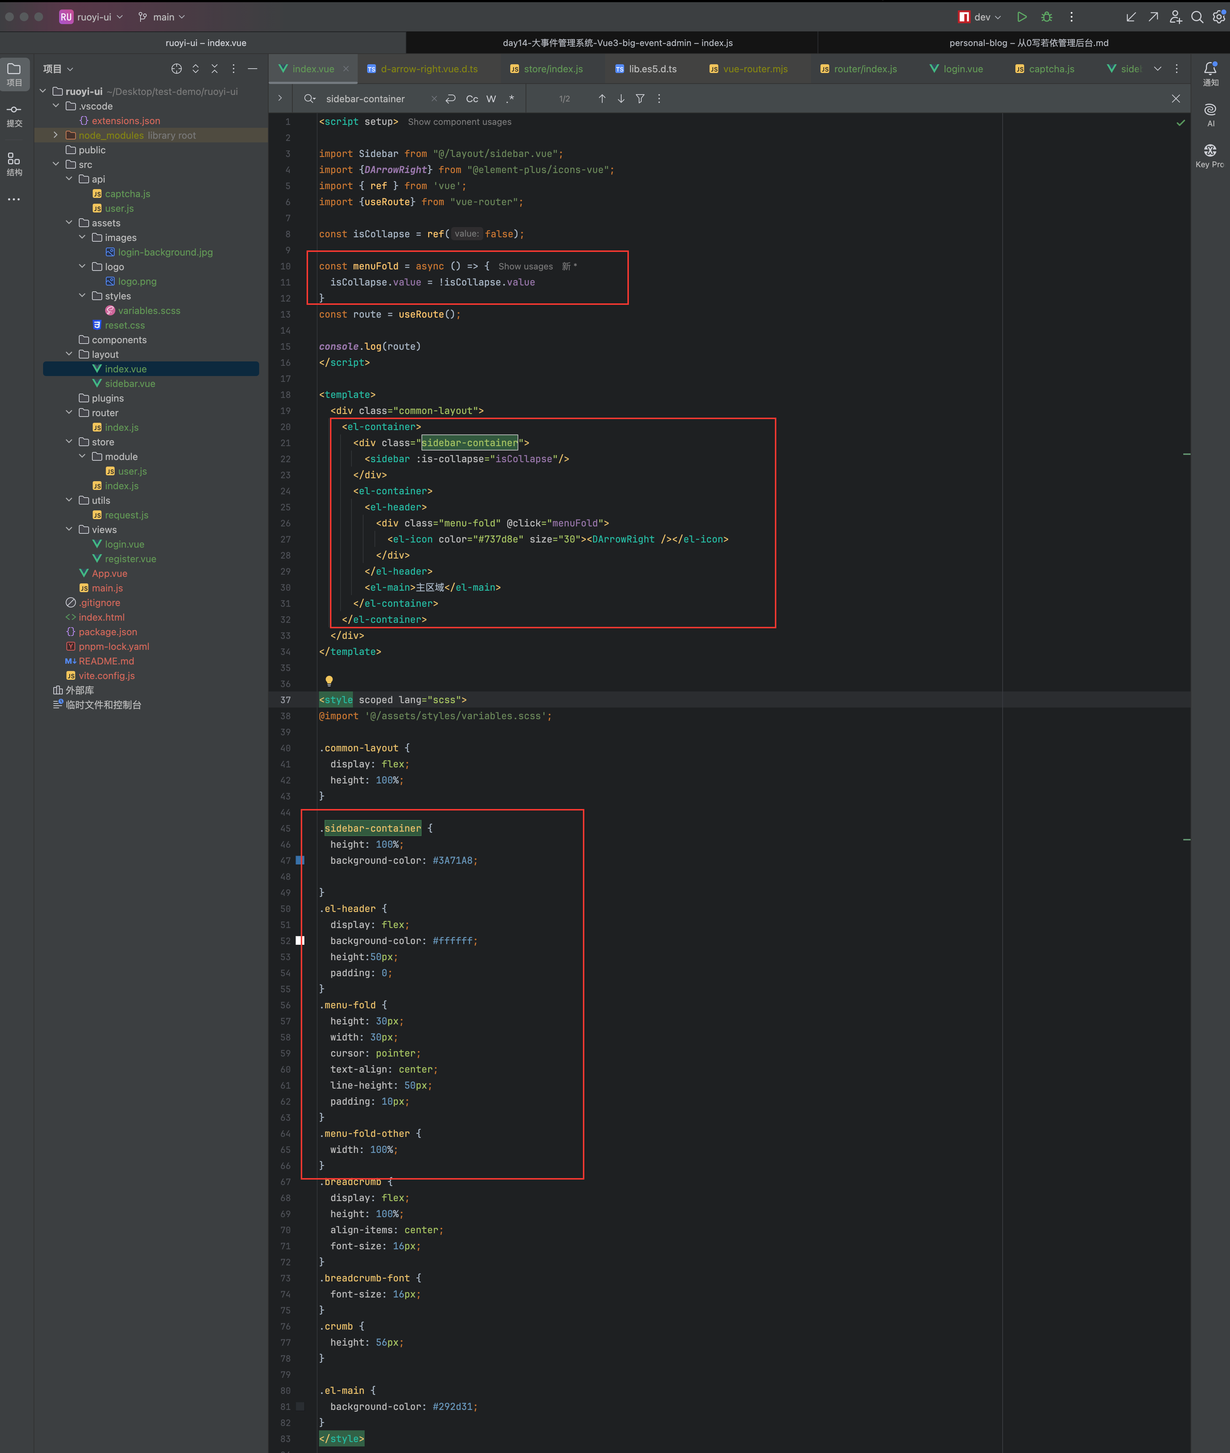This screenshot has width=1230, height=1453.
Task: Toggle whole words (W) in search
Action: point(491,98)
